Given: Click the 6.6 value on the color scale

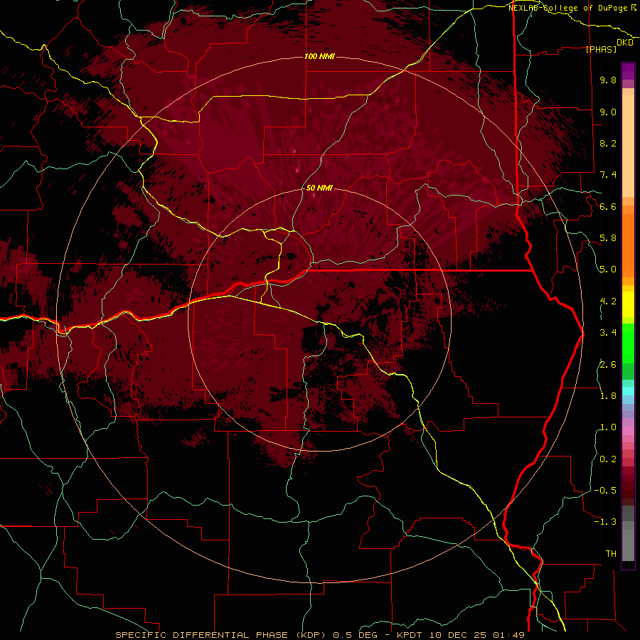Looking at the screenshot, I should pyautogui.click(x=608, y=206).
